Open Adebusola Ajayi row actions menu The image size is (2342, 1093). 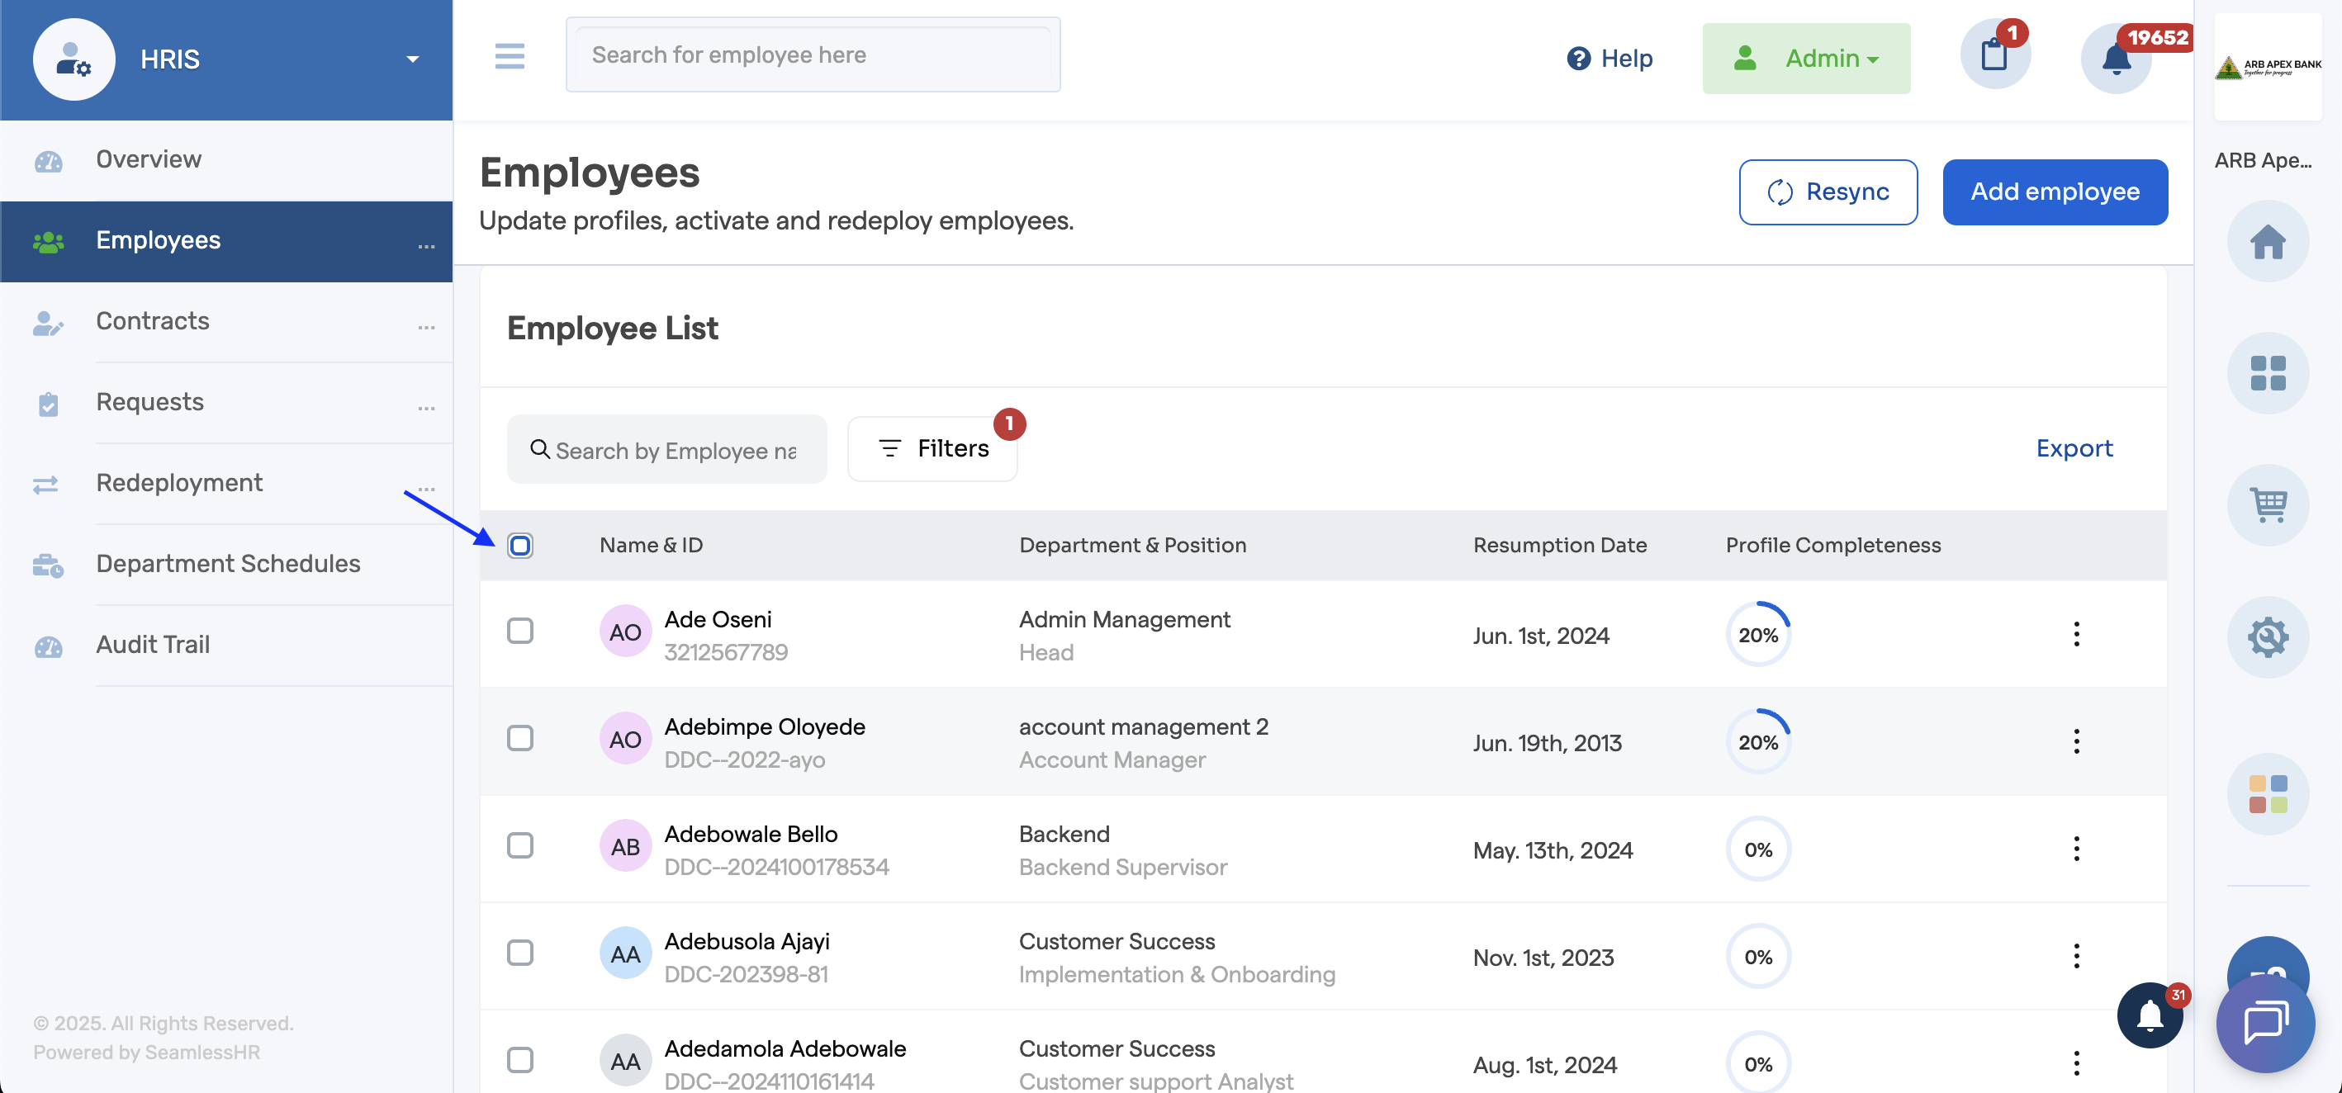(x=2077, y=956)
